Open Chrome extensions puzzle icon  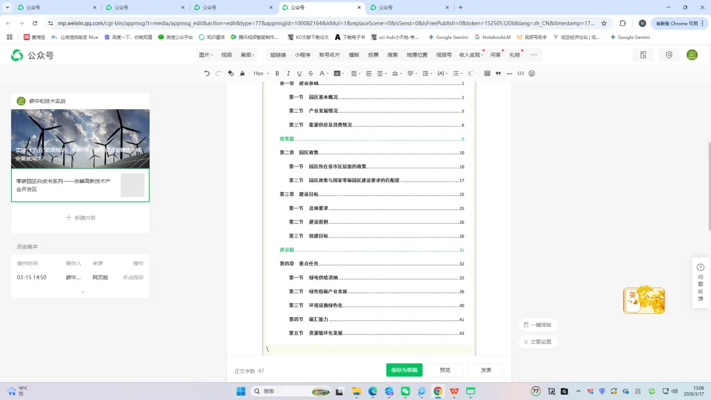(x=623, y=23)
